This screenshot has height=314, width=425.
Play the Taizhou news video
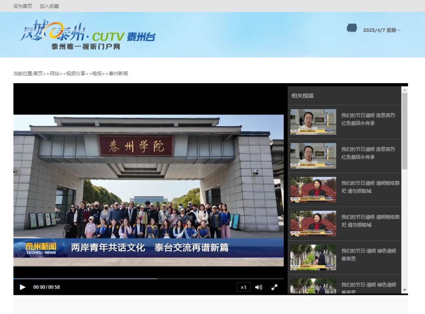click(23, 287)
